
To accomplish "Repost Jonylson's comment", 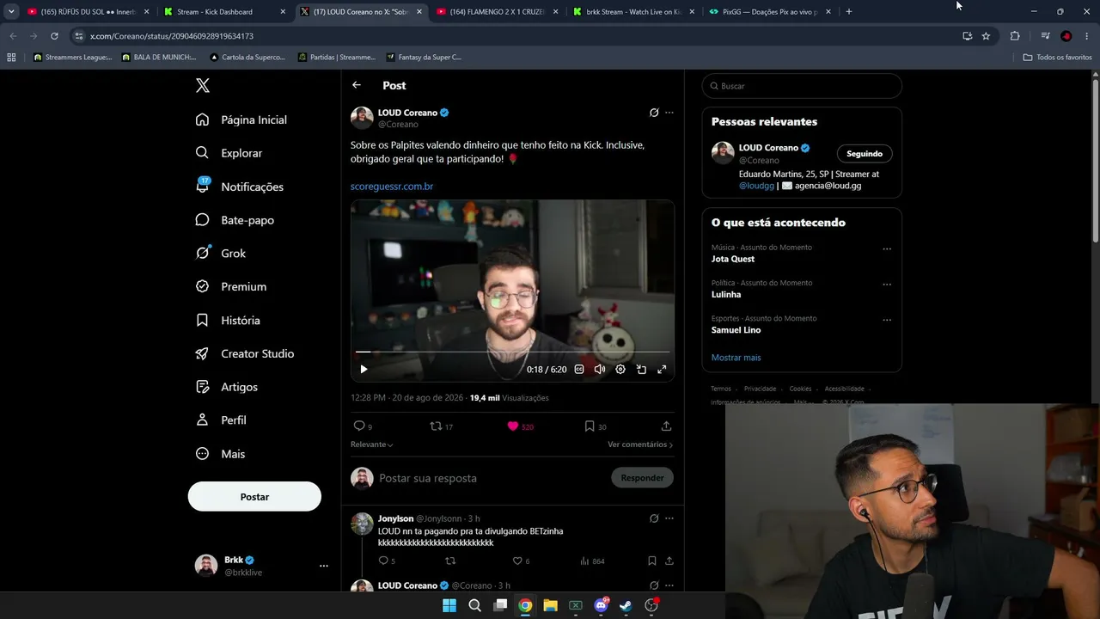I will [x=450, y=561].
